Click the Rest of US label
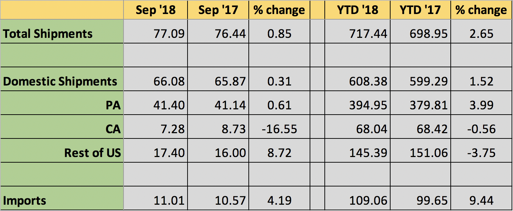Viewport: 513px width, 211px height. click(x=93, y=153)
